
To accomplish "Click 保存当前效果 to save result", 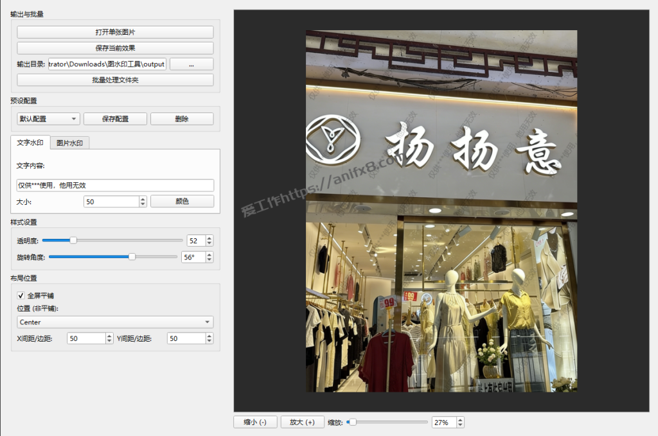I will (x=115, y=48).
